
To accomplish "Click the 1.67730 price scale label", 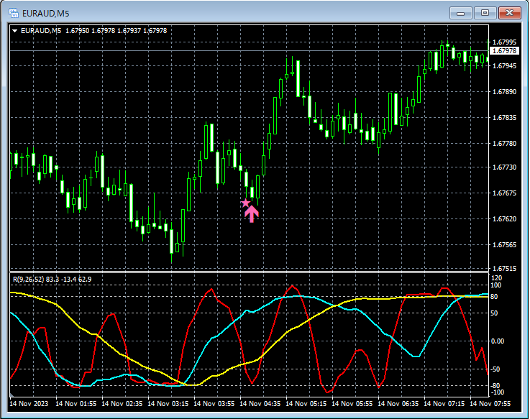I will (504, 167).
